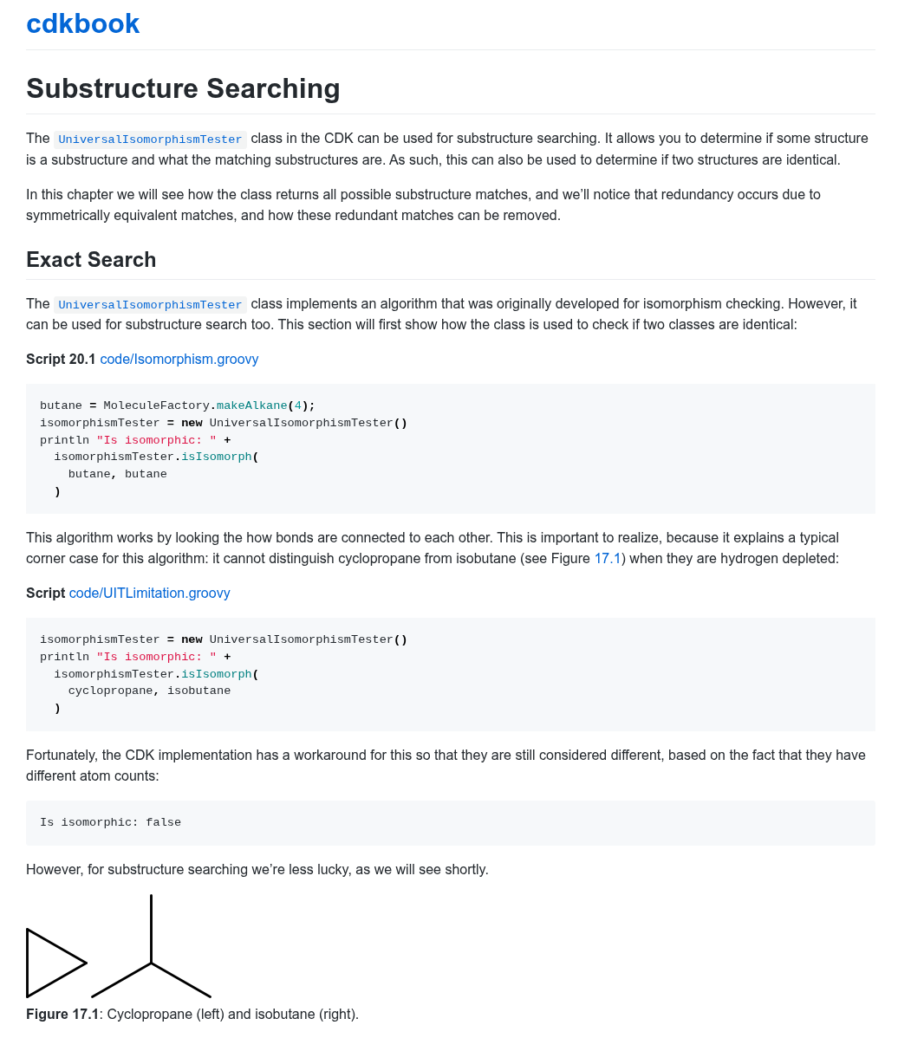This screenshot has width=911, height=1038.
Task: Click the paragraph starting 'However, for substructure searching'
Action: [x=257, y=869]
